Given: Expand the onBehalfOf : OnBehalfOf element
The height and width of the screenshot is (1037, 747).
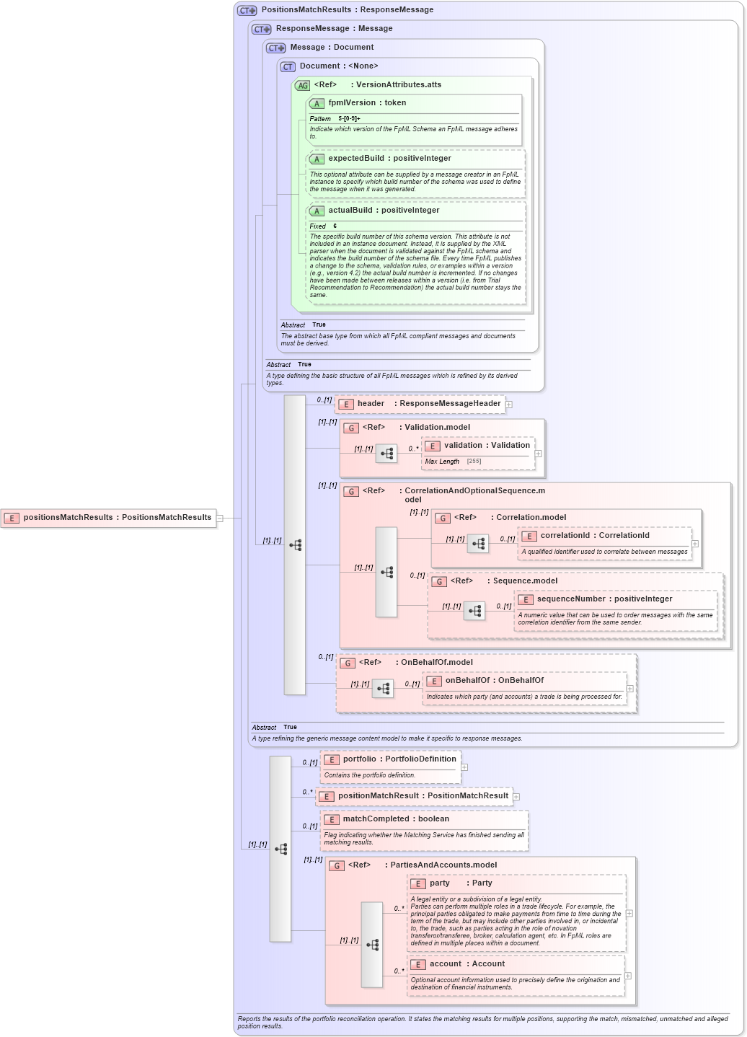Looking at the screenshot, I should [629, 689].
